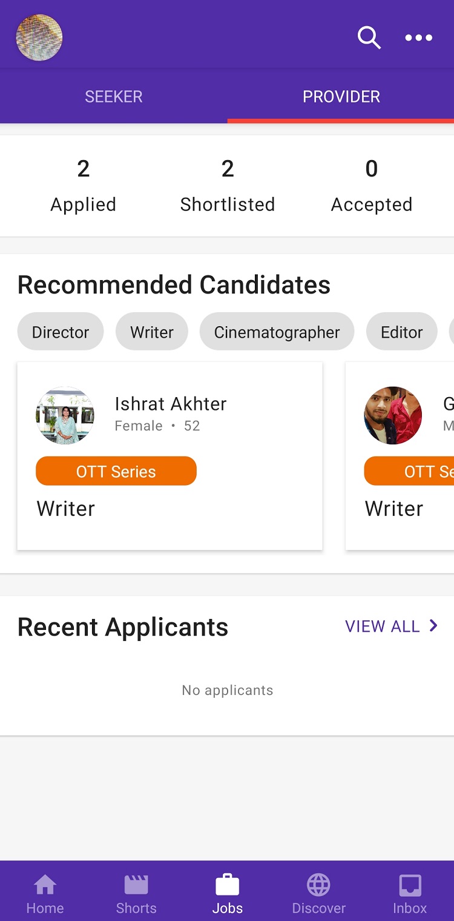Toggle the Cinematographer filter chip
The height and width of the screenshot is (921, 454).
point(277,332)
